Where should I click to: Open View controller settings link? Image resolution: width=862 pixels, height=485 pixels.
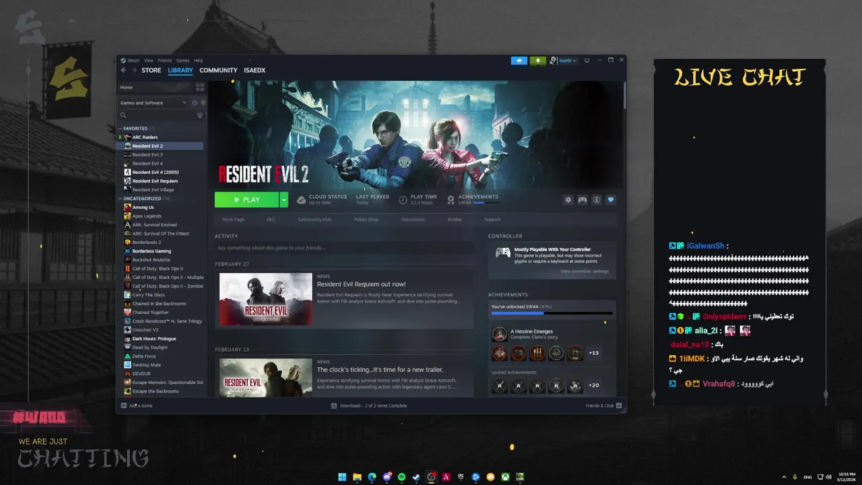[x=585, y=271]
